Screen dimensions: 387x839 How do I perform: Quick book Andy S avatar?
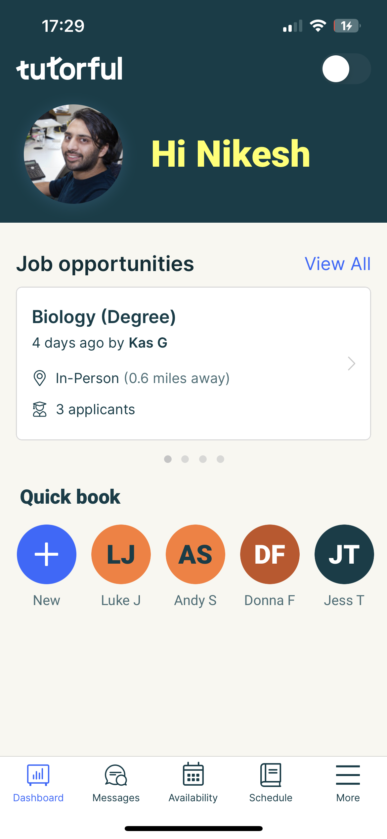pos(195,554)
